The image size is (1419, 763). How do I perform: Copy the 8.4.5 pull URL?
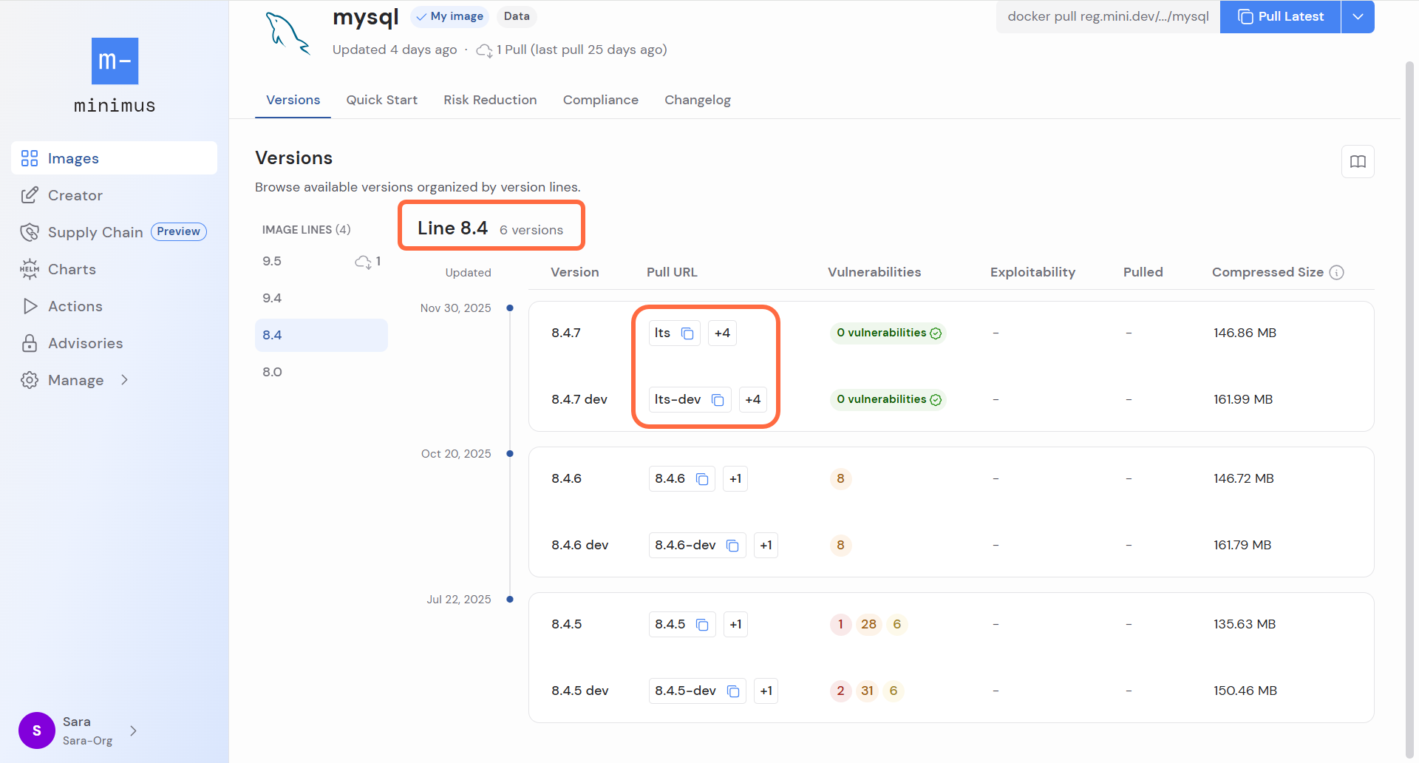(x=702, y=625)
